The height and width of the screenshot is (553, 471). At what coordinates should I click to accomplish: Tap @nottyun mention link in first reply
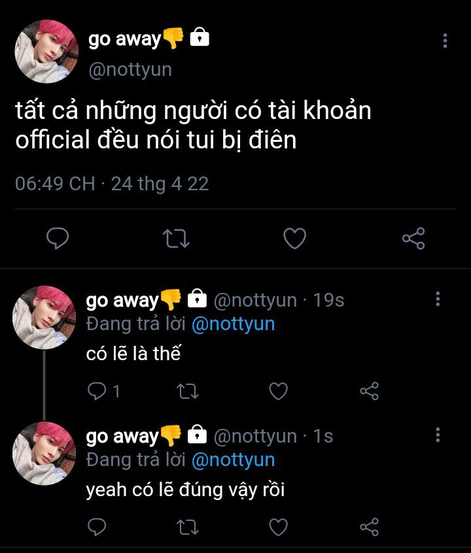click(233, 324)
